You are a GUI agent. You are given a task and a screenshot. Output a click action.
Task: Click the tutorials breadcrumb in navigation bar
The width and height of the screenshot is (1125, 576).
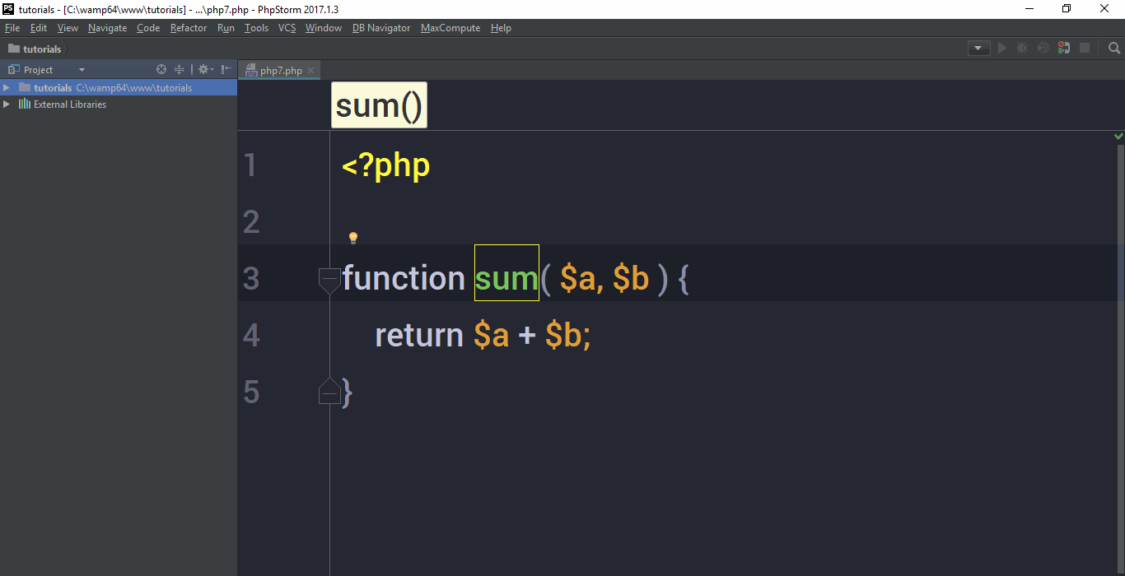click(x=41, y=49)
